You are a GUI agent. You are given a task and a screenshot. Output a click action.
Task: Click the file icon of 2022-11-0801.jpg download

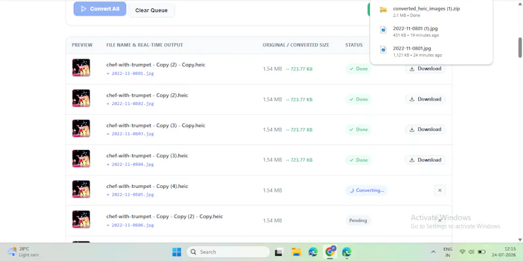(383, 50)
